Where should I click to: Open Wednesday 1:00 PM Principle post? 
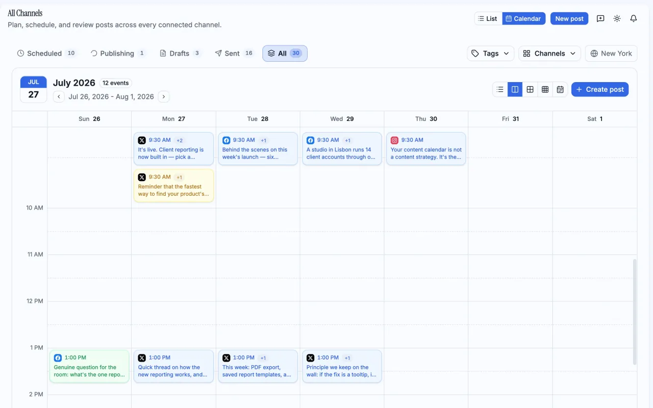click(342, 366)
